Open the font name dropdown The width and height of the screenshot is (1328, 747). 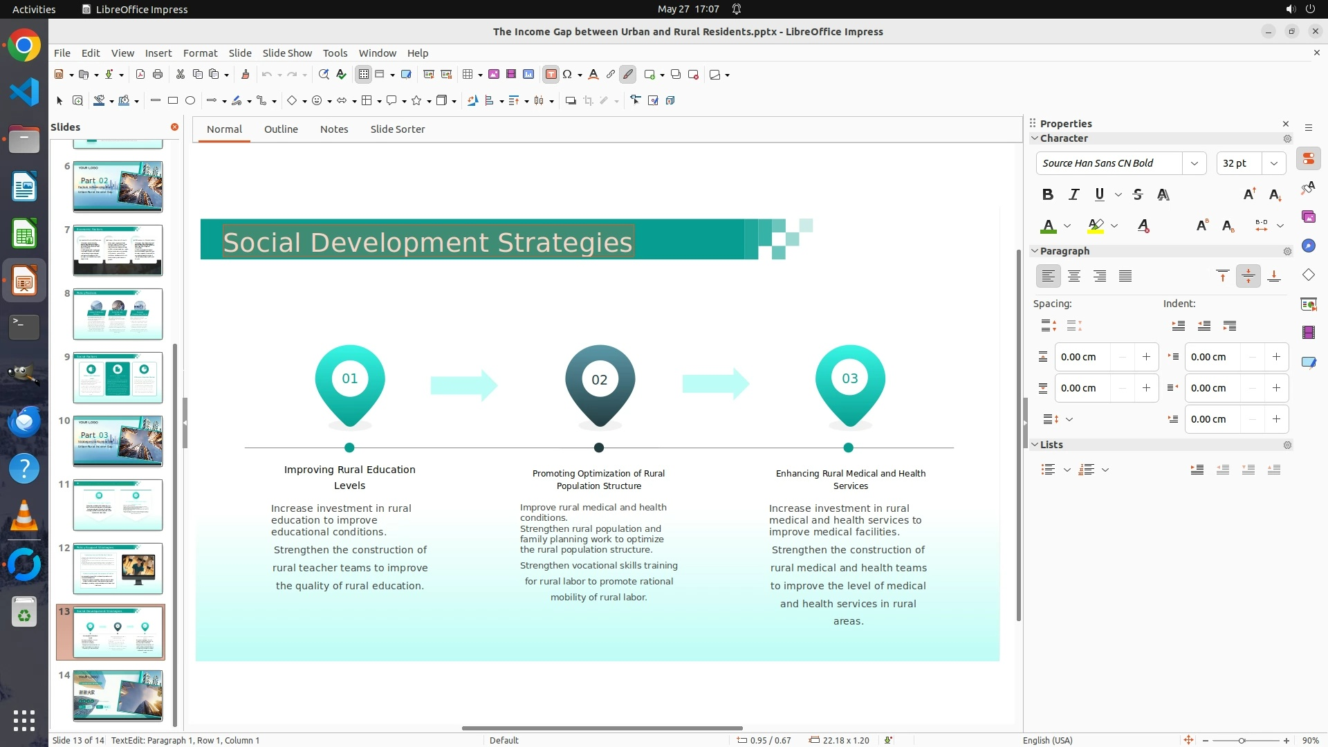click(x=1194, y=163)
